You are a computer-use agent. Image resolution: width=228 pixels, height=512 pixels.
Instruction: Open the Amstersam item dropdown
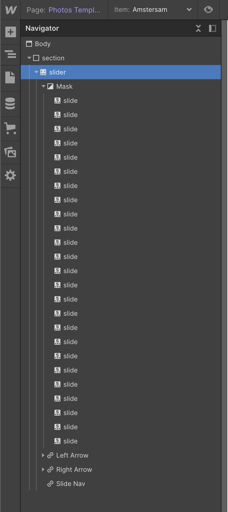tap(189, 9)
